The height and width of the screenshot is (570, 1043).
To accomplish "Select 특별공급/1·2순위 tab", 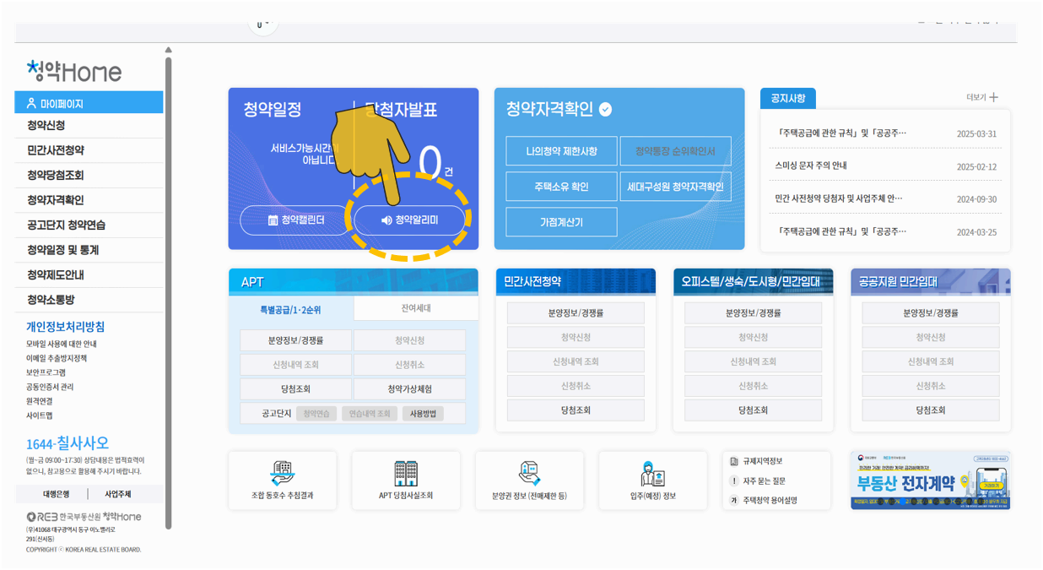I will pyautogui.click(x=289, y=310).
